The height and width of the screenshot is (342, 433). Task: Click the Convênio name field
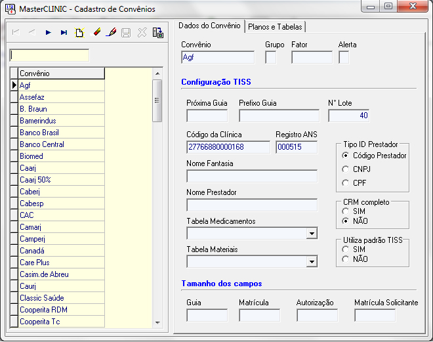[218, 57]
